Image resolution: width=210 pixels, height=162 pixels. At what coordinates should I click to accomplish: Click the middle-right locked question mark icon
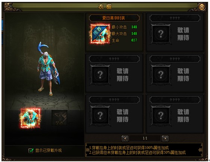click(x=161, y=75)
